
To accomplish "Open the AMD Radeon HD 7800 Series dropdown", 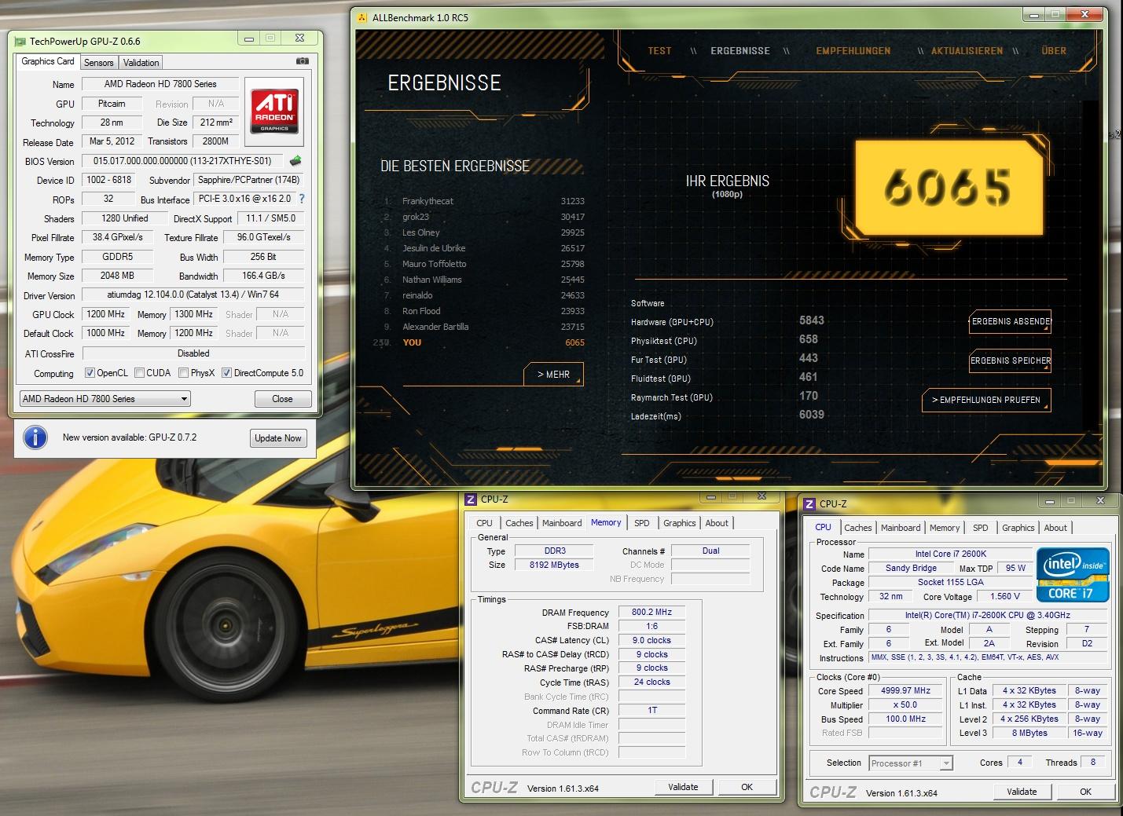I will click(x=105, y=399).
